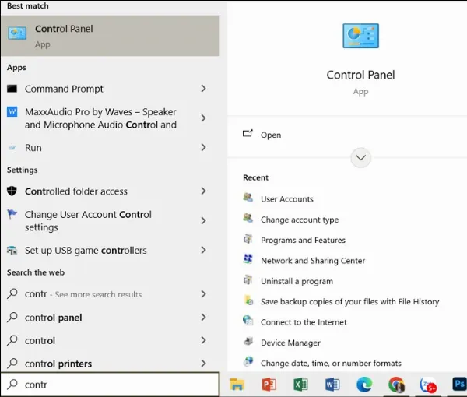Viewport: 467px width, 397px height.
Task: Expand Controlled folder access arrow
Action: point(203,191)
